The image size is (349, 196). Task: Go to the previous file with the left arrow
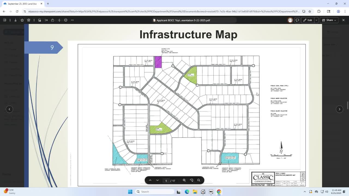pyautogui.click(x=9, y=109)
